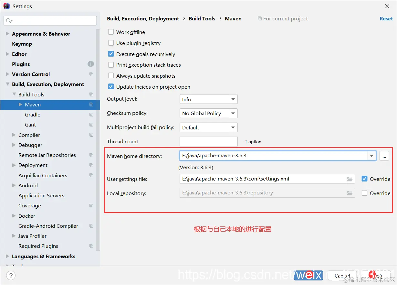This screenshot has height=285, width=397.
Task: Click the User settings file path field
Action: (x=267, y=179)
